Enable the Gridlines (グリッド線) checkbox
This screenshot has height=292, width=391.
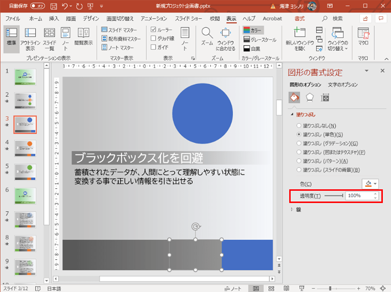tap(154, 38)
